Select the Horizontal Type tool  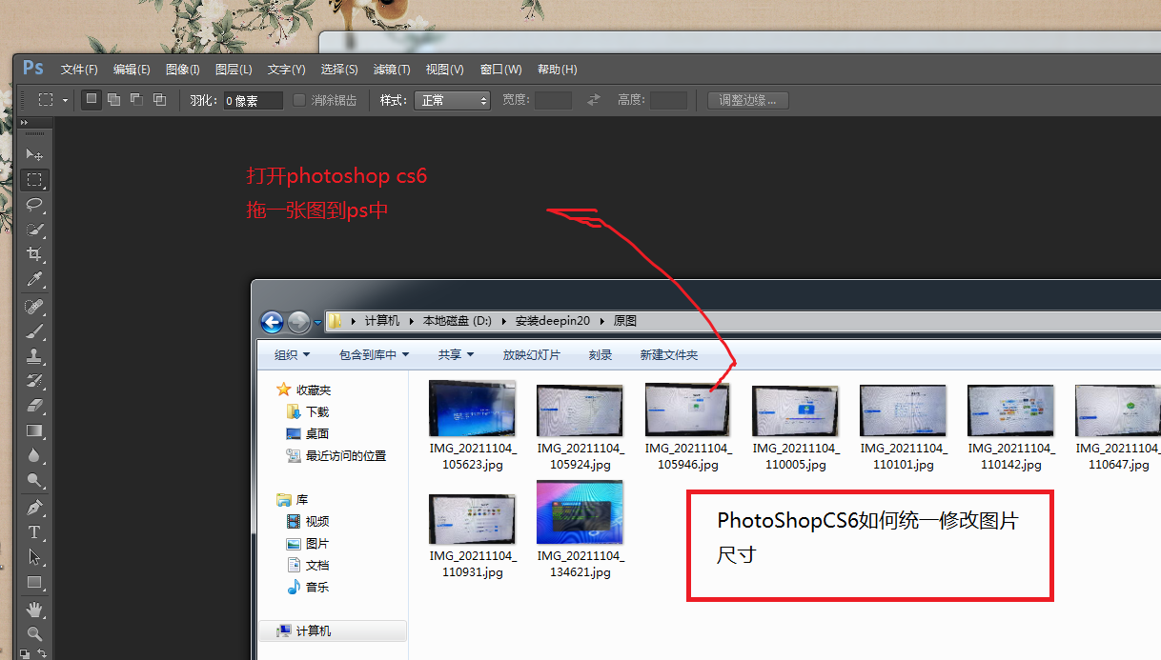(x=34, y=532)
